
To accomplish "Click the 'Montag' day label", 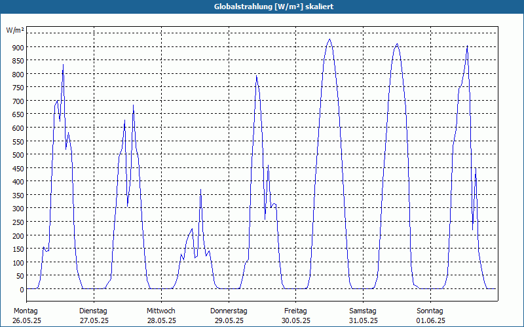I will [26, 311].
